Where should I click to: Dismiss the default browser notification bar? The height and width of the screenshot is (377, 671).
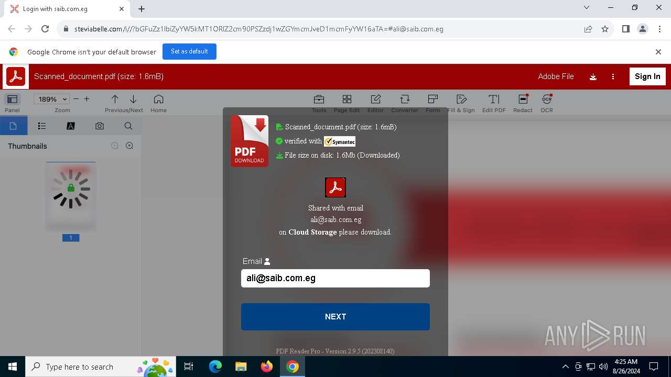(x=658, y=52)
